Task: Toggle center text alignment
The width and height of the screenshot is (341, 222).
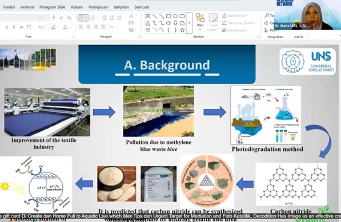Action: (x=89, y=27)
